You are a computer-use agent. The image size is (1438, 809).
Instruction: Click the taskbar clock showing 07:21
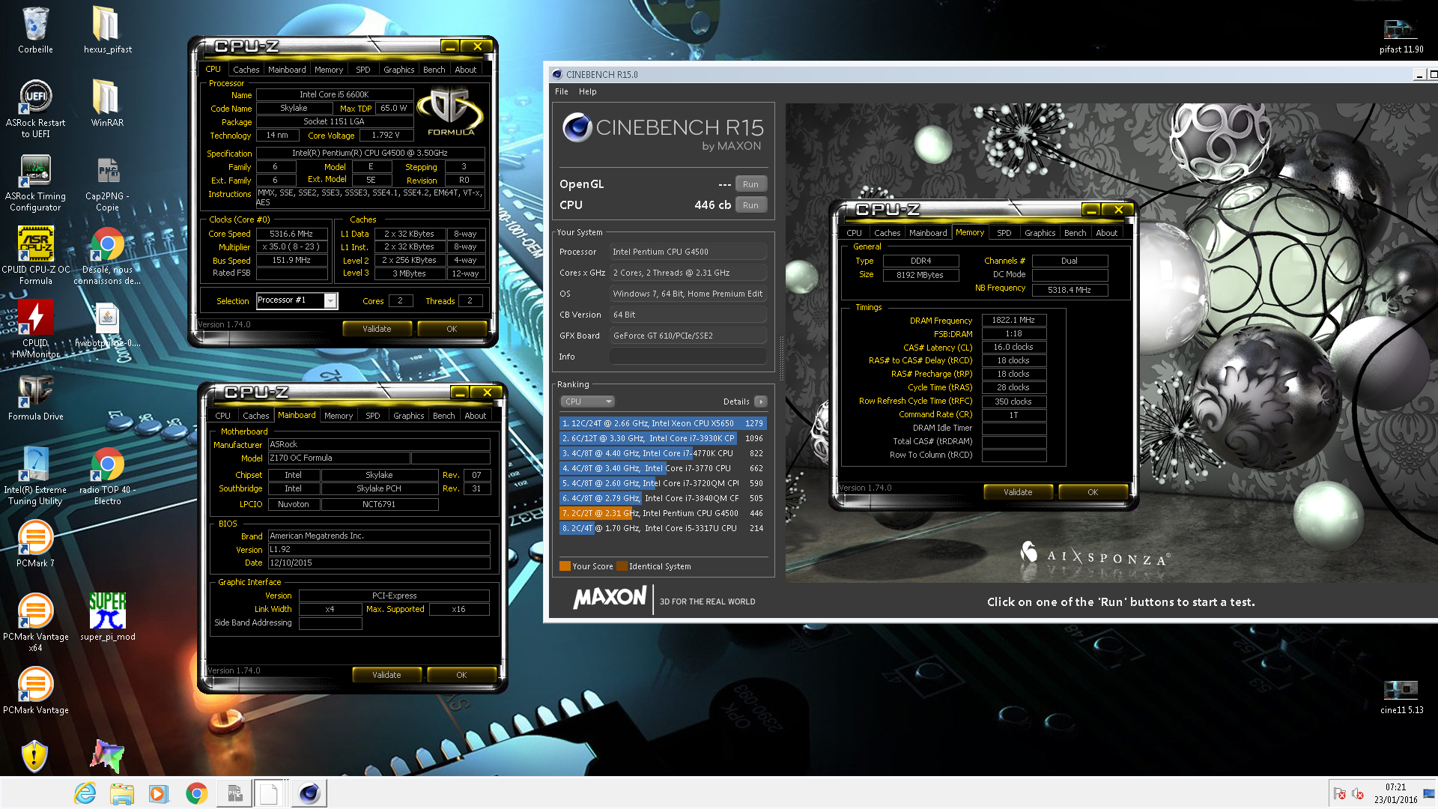pos(1395,793)
